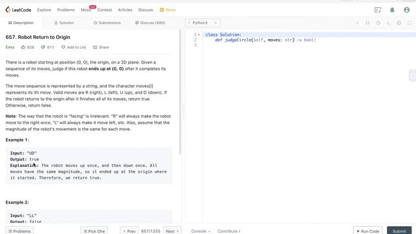
Task: Click the panel divider handle
Action: [183, 112]
